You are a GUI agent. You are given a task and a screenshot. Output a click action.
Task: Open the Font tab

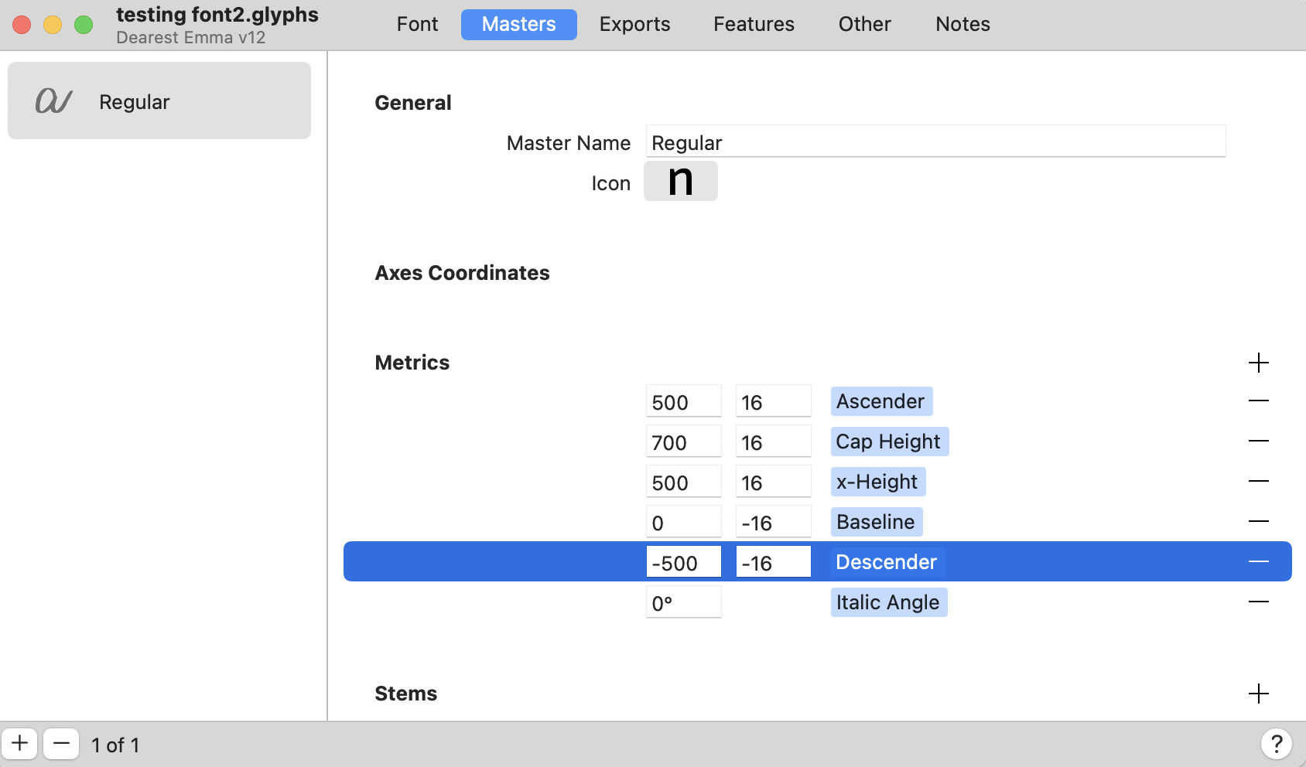tap(417, 24)
